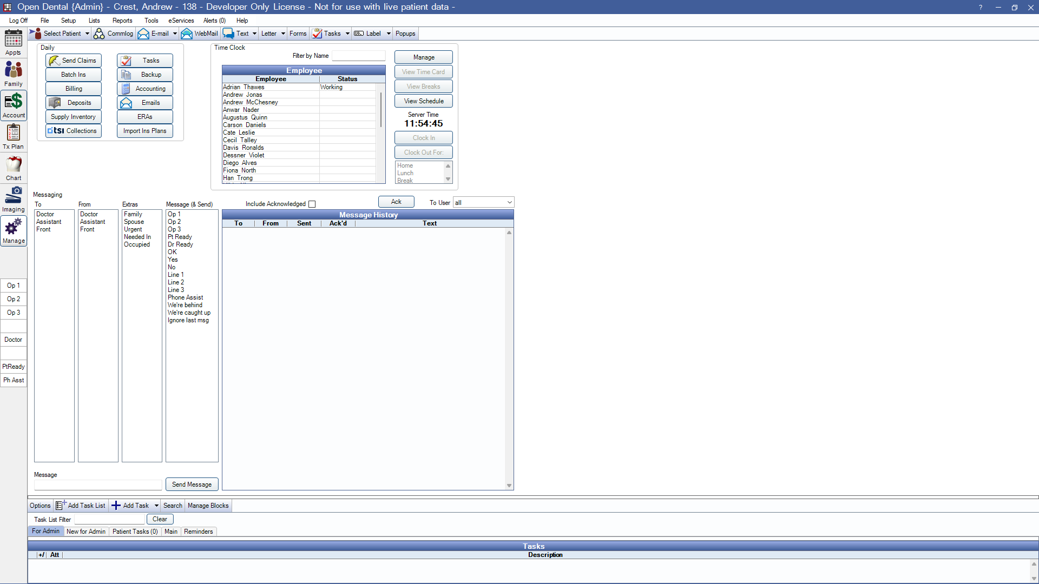Open the Reports menu

[x=122, y=21]
